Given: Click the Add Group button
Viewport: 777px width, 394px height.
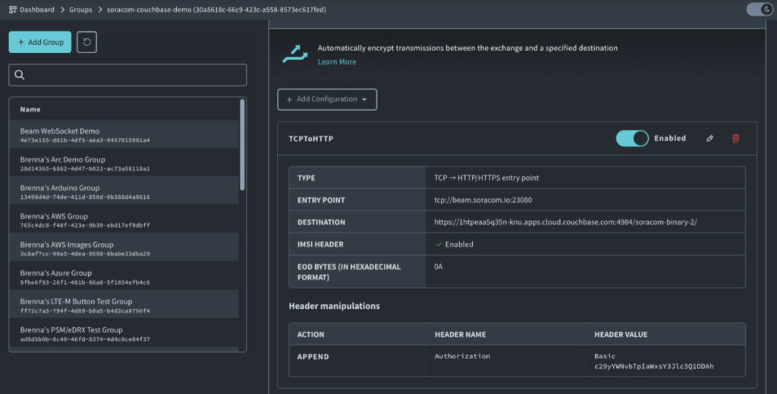Looking at the screenshot, I should (x=39, y=43).
